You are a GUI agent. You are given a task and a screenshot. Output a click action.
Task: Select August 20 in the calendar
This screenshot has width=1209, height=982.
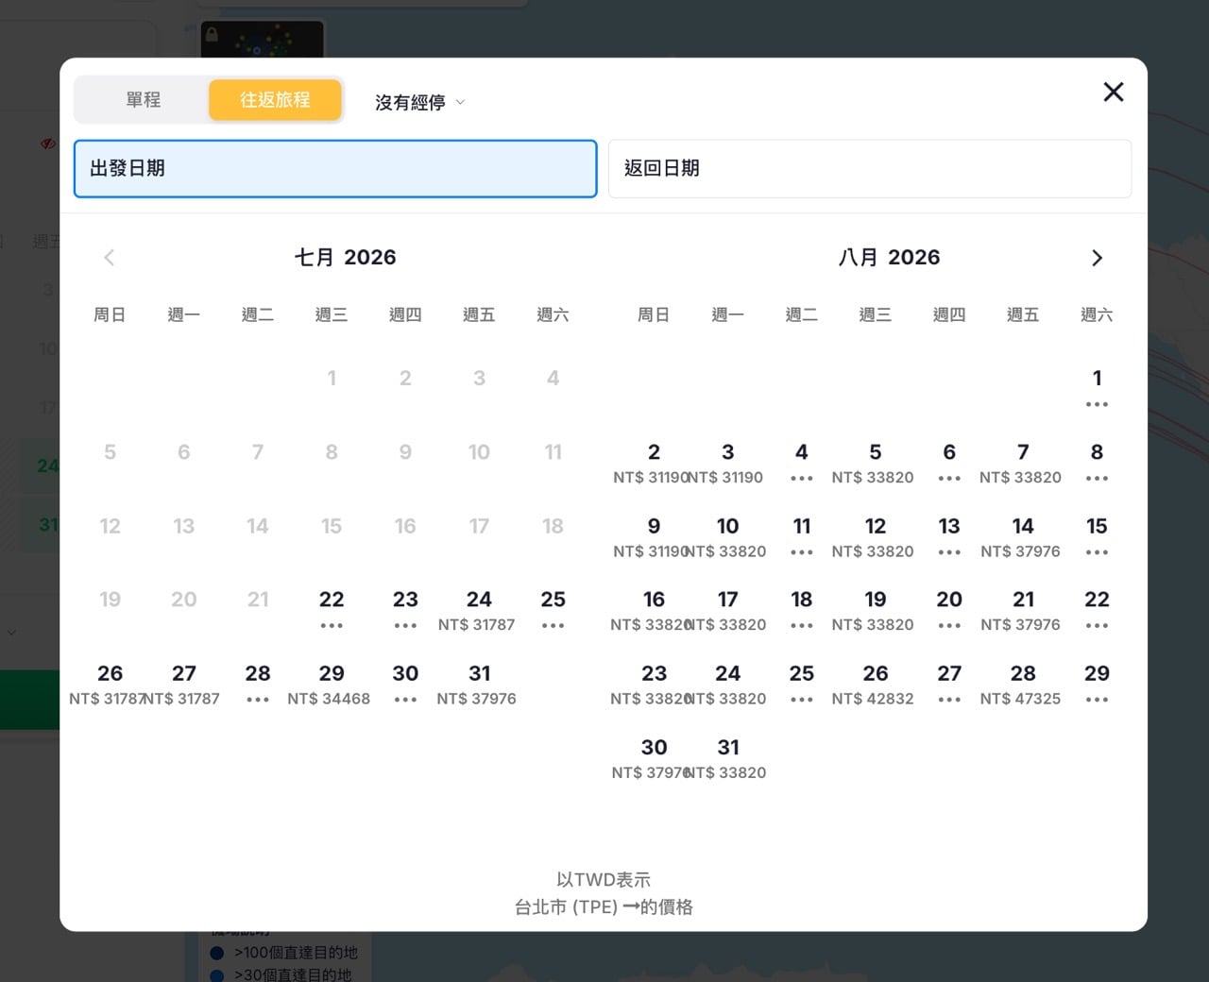tap(949, 610)
